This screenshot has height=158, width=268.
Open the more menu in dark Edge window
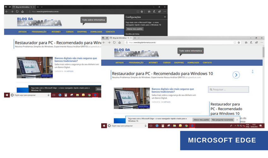click(165, 12)
